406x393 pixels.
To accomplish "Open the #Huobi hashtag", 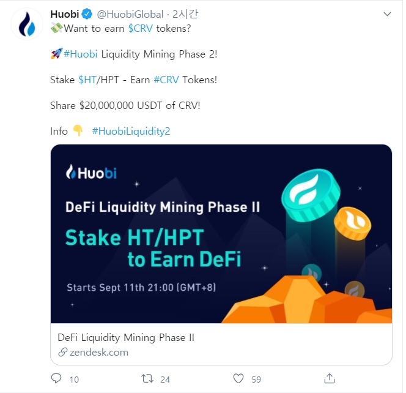I will point(79,54).
